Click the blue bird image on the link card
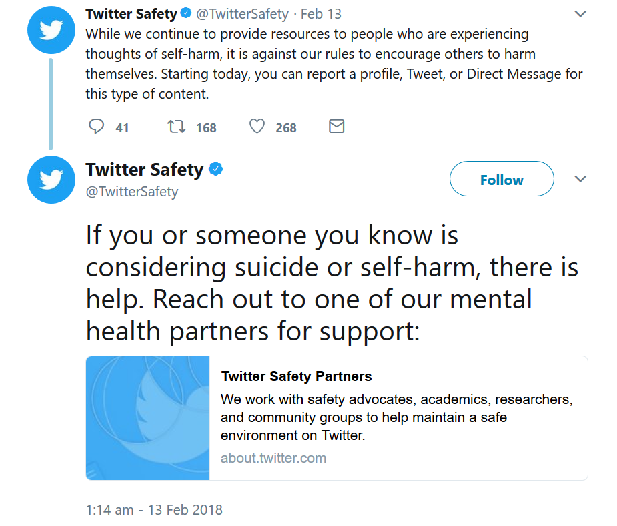This screenshot has height=526, width=617. [147, 418]
